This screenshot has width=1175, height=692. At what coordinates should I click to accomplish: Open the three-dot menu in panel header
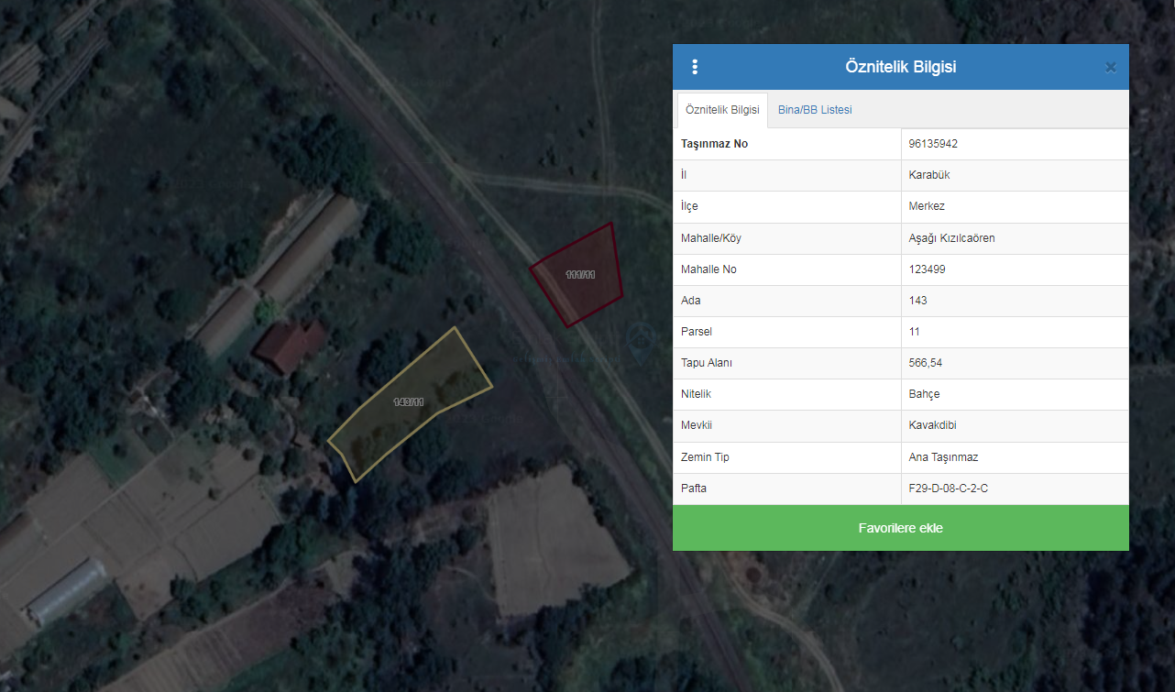[695, 67]
